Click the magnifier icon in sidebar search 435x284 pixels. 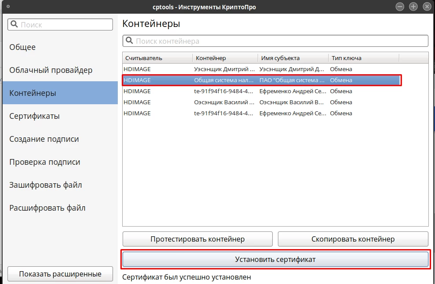(14, 24)
